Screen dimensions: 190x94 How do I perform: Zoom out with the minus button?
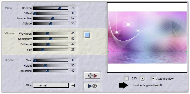(x=127, y=79)
